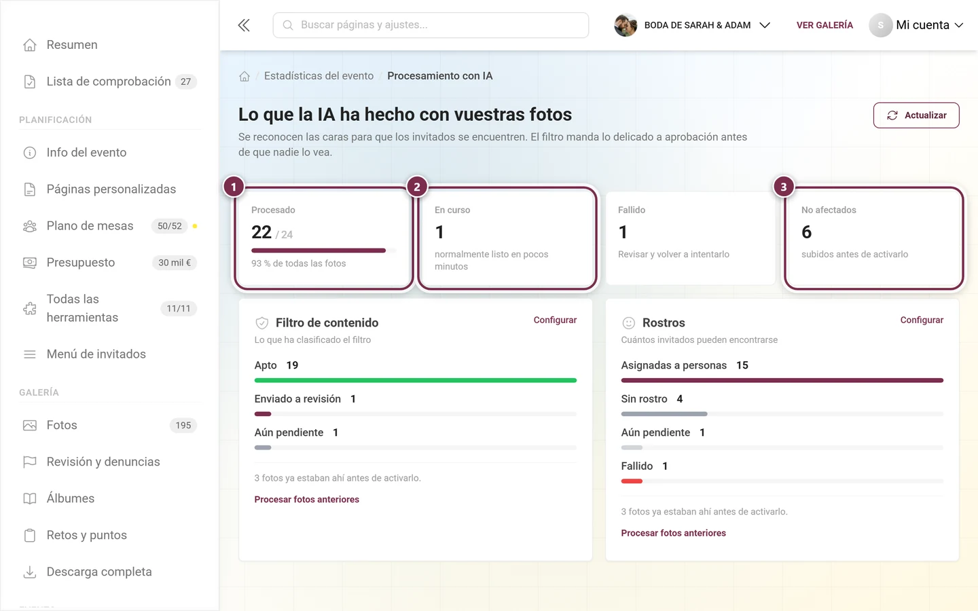Click the Actualizar button
This screenshot has height=611, width=978.
[916, 115]
